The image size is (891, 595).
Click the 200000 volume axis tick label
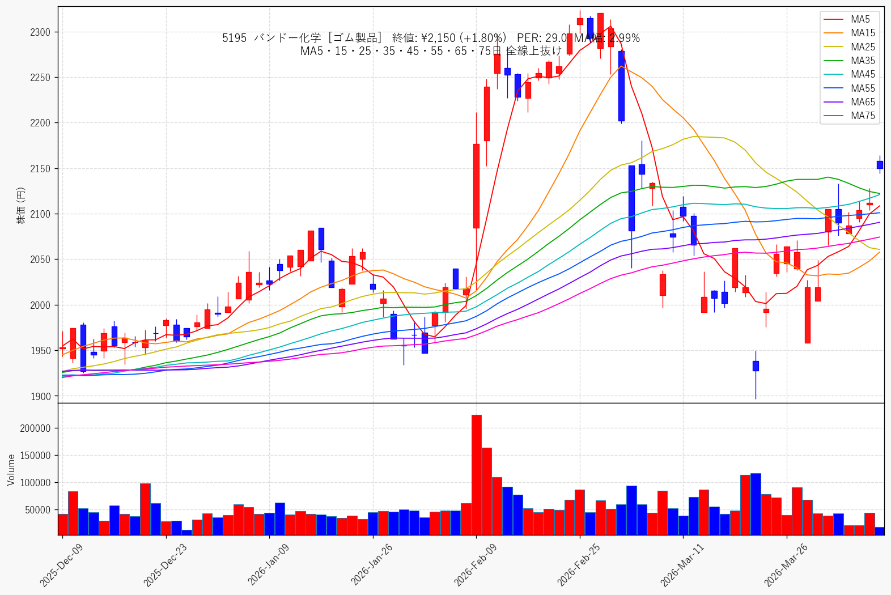tap(36, 428)
